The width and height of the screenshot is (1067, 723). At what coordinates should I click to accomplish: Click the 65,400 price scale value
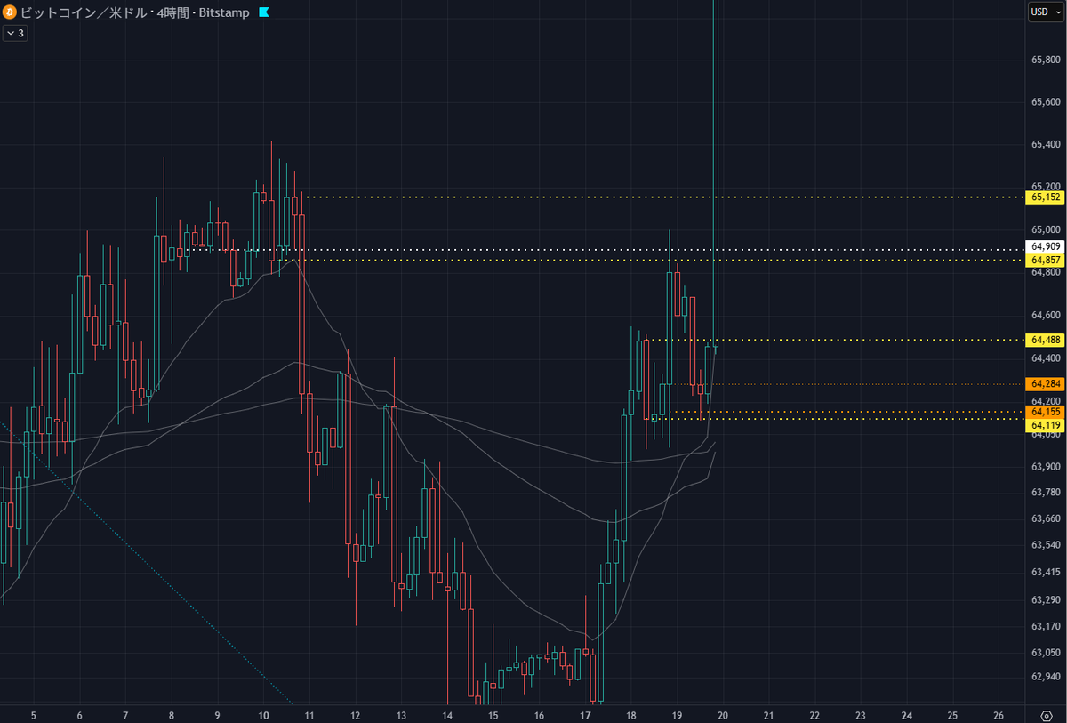(x=1047, y=144)
